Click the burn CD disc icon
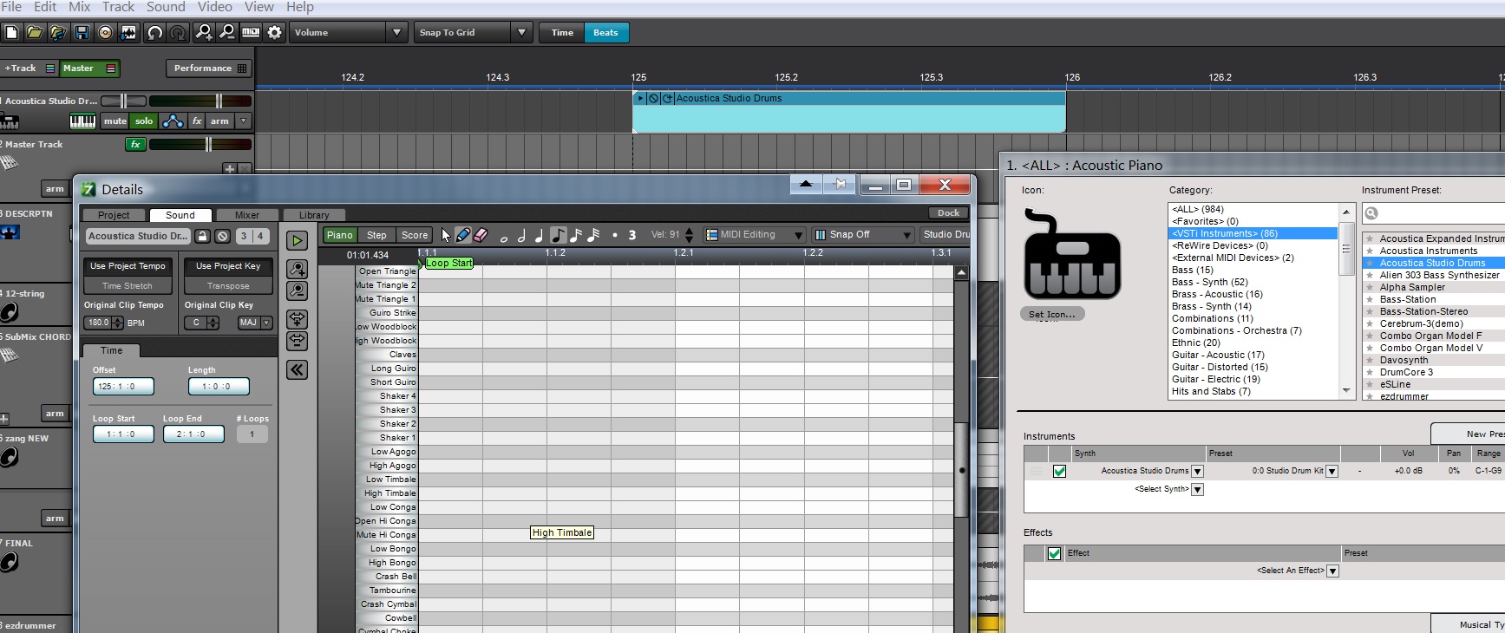The height and width of the screenshot is (633, 1505). point(105,33)
